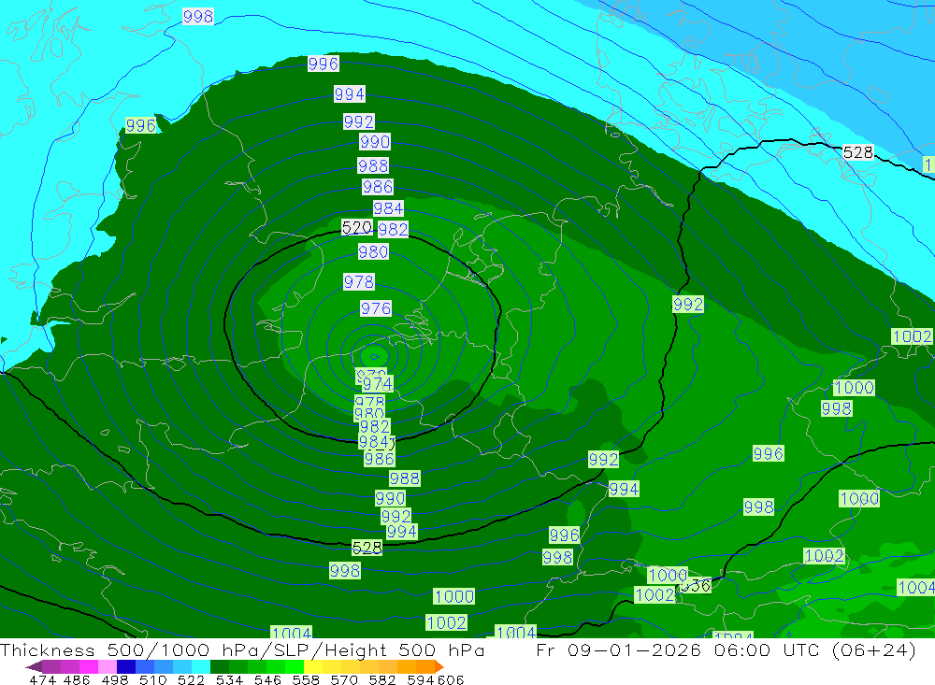Screen dimensions: 935x685
Task: Click the 528 contour label in the upper right
Action: coord(857,152)
